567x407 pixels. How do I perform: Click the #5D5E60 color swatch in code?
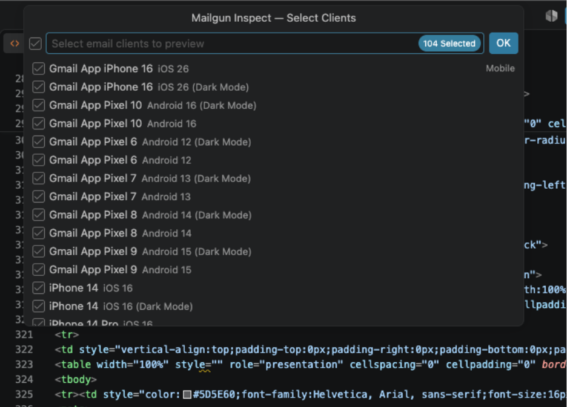[187, 395]
